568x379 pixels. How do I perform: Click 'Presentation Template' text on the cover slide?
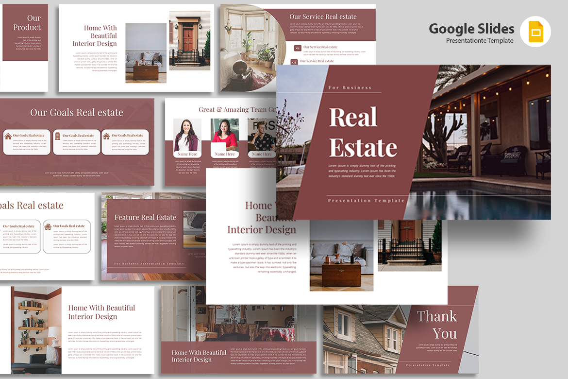tap(366, 200)
